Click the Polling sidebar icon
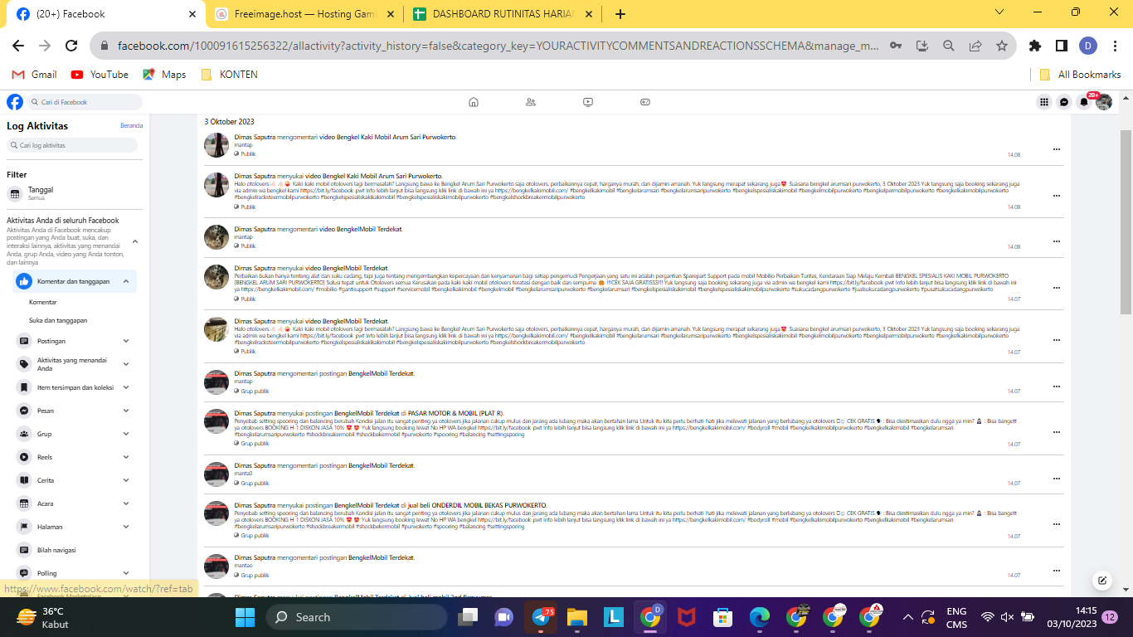Image resolution: width=1133 pixels, height=637 pixels. tap(24, 573)
